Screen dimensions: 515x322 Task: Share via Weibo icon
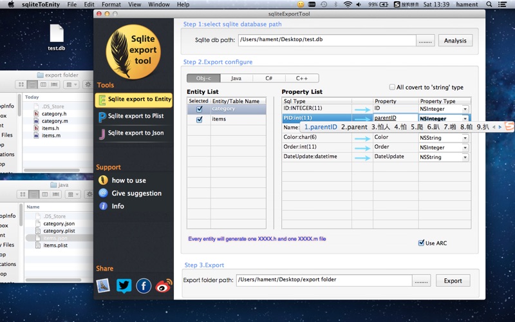pos(164,286)
